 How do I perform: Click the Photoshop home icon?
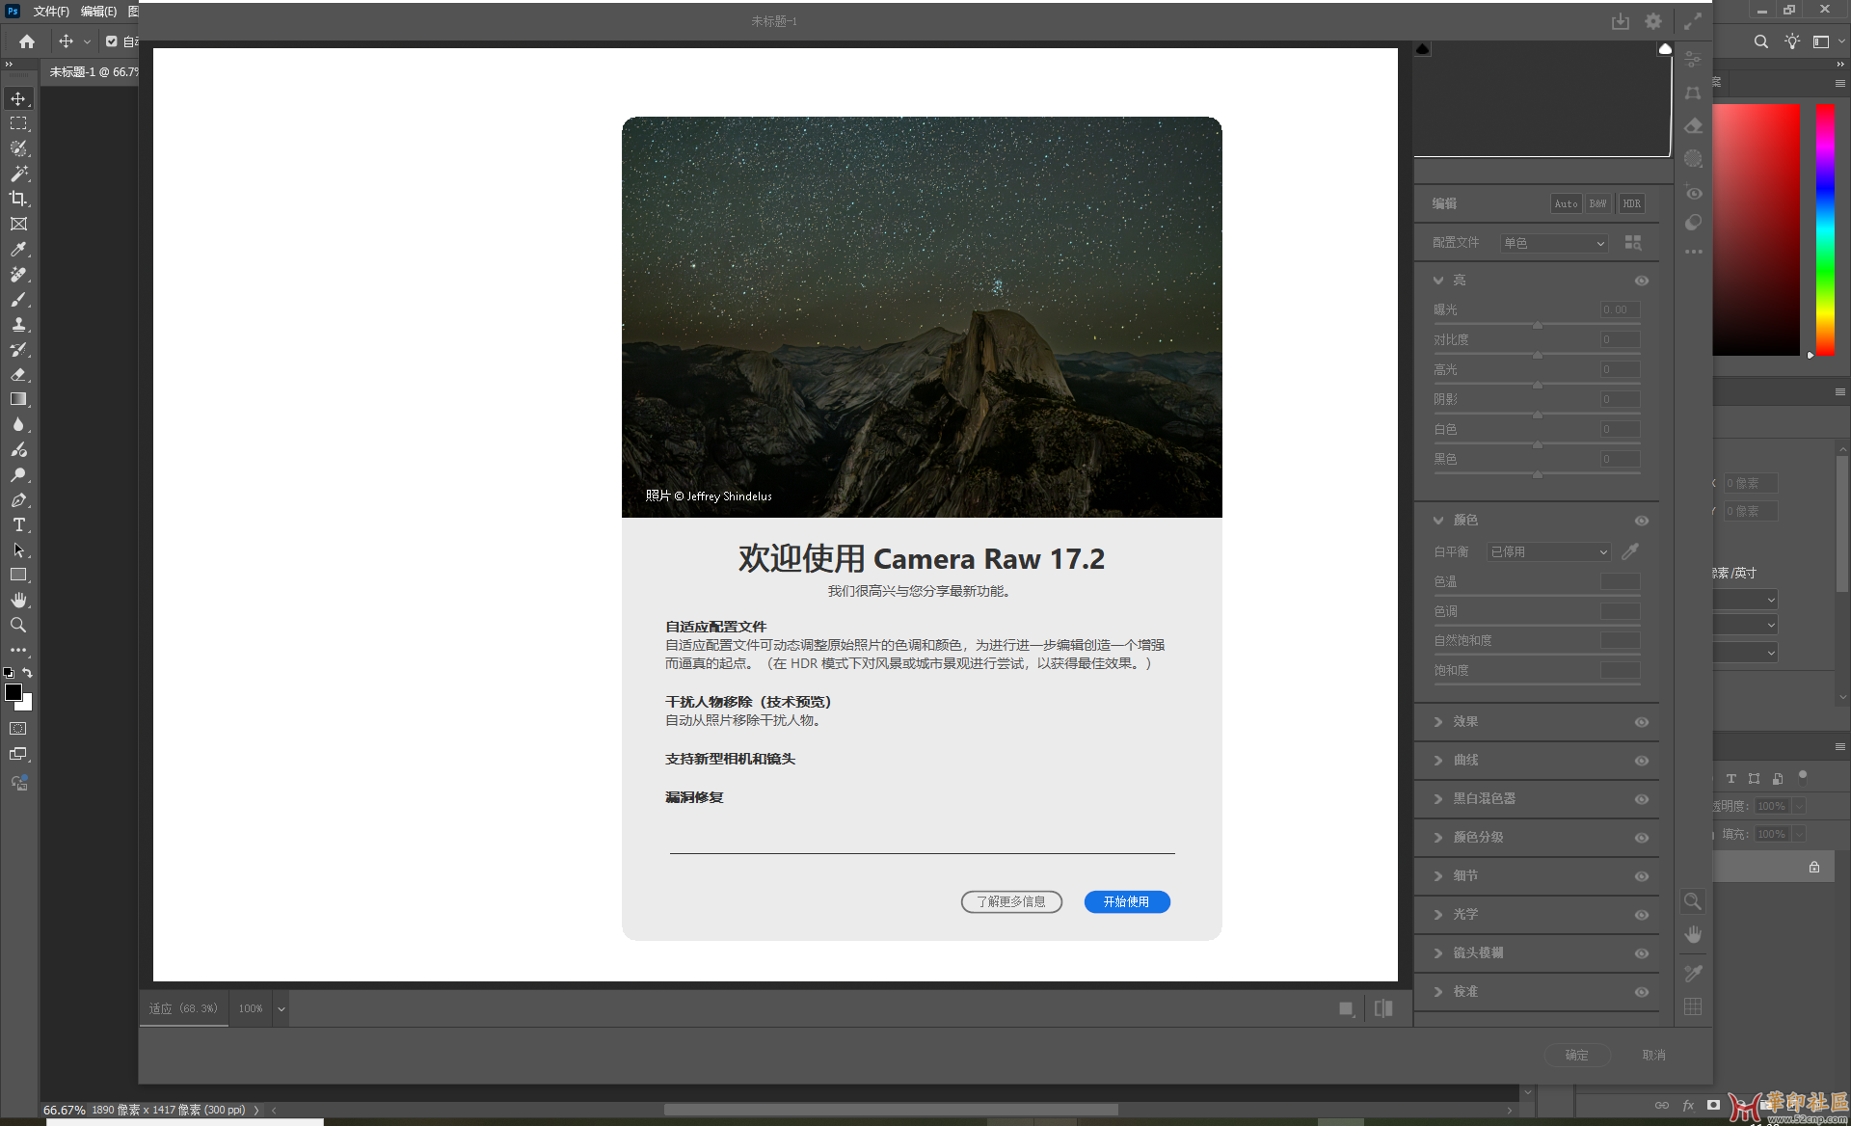[x=27, y=41]
